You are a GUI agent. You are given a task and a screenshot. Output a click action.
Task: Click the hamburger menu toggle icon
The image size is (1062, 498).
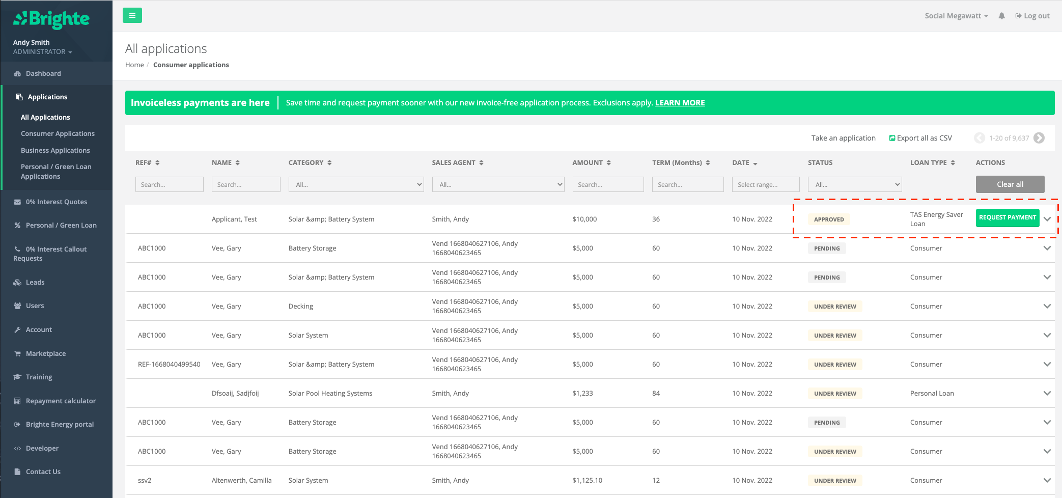(132, 15)
